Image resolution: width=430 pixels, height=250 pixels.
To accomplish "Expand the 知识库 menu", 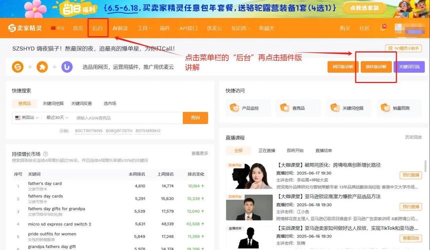I will [240, 28].
